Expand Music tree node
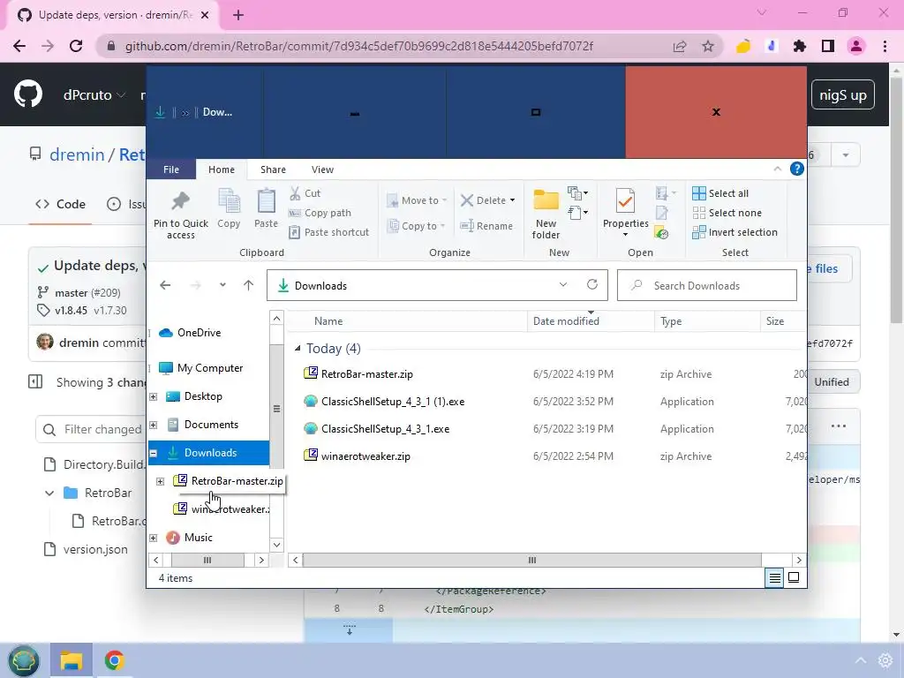The width and height of the screenshot is (904, 678). tap(154, 538)
